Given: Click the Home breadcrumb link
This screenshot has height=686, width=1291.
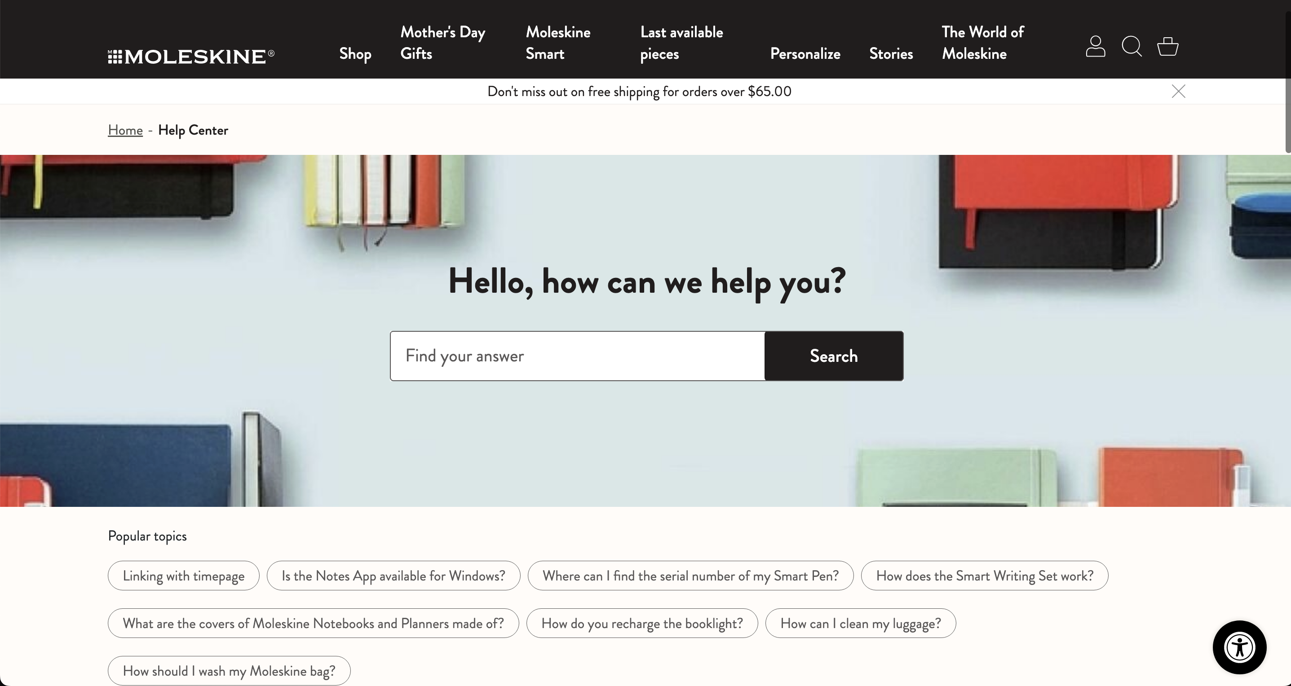Looking at the screenshot, I should (x=125, y=130).
